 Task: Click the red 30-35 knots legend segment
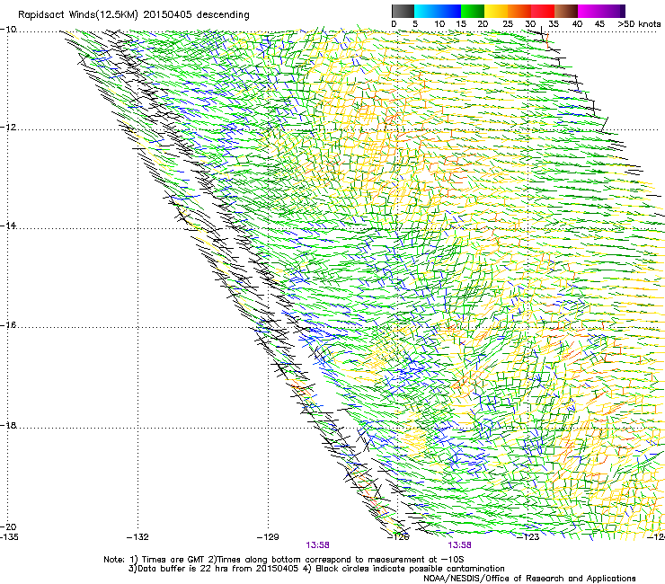pyautogui.click(x=543, y=11)
